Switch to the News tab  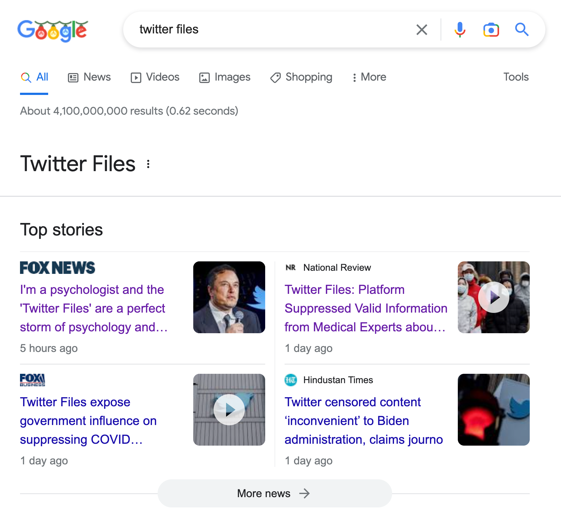point(89,77)
